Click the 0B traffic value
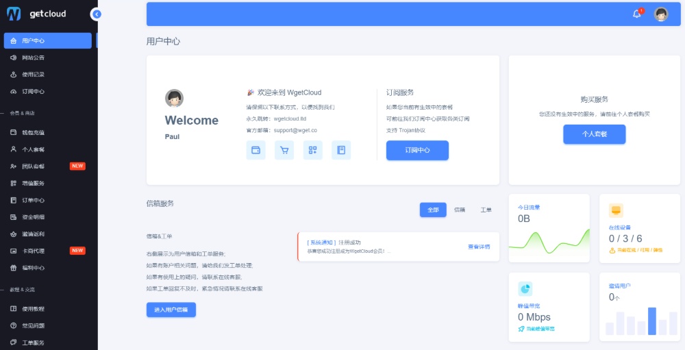The image size is (685, 350). tap(523, 219)
